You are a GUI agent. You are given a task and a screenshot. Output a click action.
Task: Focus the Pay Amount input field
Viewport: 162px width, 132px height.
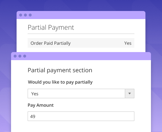[81, 116]
